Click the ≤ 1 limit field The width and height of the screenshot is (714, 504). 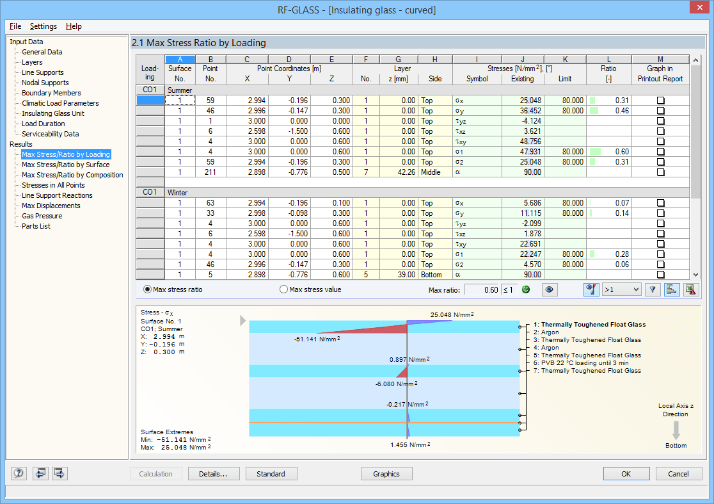[509, 290]
